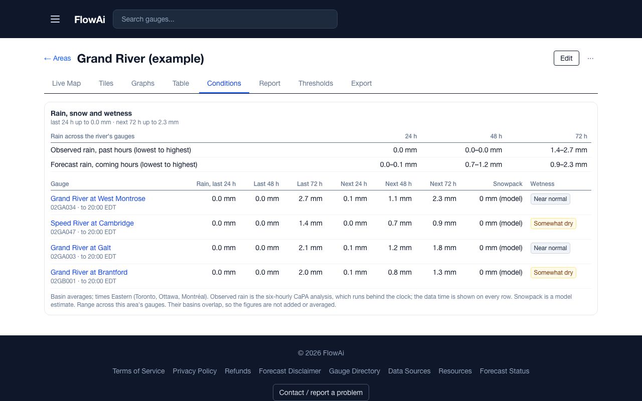Click the 0.7–1.2 mm forecast value
Viewport: 642px width, 401px height.
pyautogui.click(x=484, y=164)
